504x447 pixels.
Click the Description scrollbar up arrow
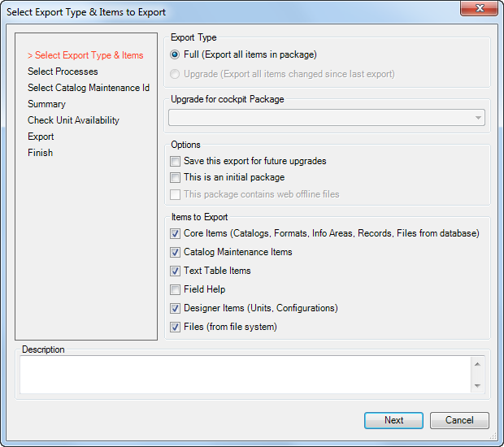coord(477,364)
